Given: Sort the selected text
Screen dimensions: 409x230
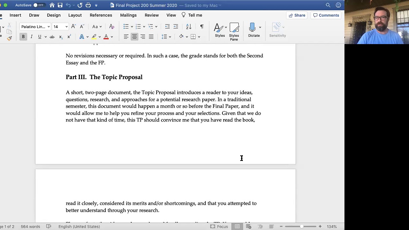Looking at the screenshot, I should [189, 27].
